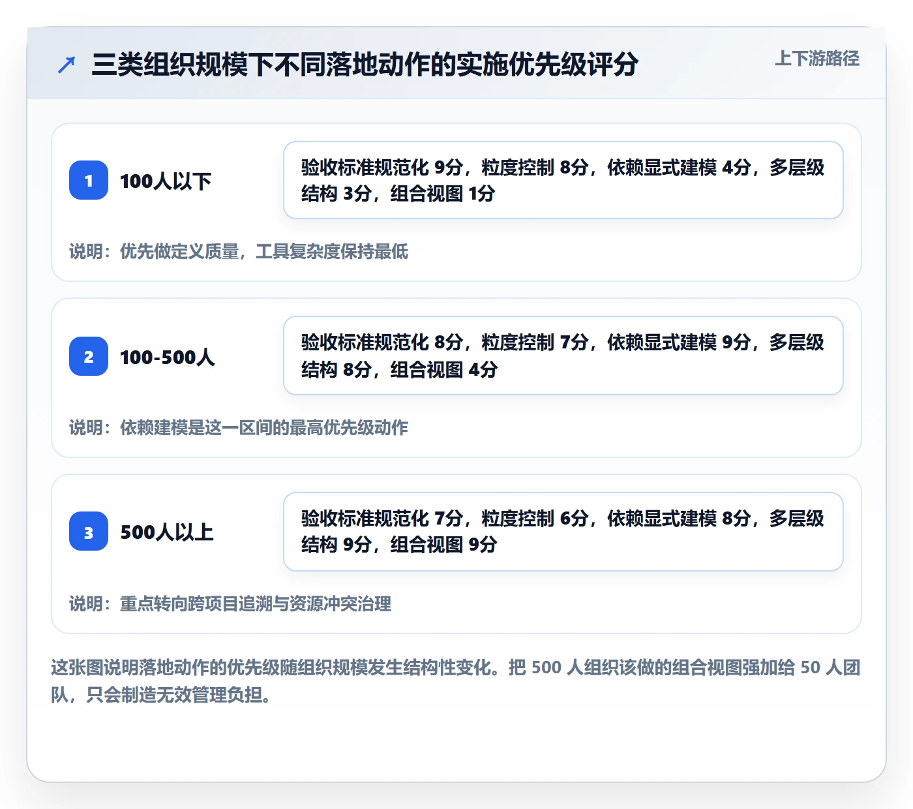Viewport: 913px width, 809px height.
Task: Click the summary paragraph starting 这张图说明落地动作
Action: [456, 681]
